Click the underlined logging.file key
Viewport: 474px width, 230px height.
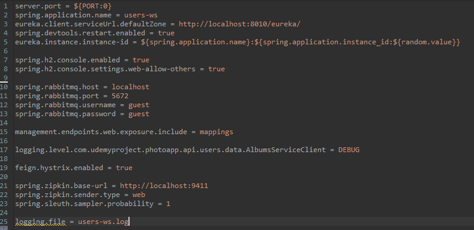pyautogui.click(x=41, y=222)
